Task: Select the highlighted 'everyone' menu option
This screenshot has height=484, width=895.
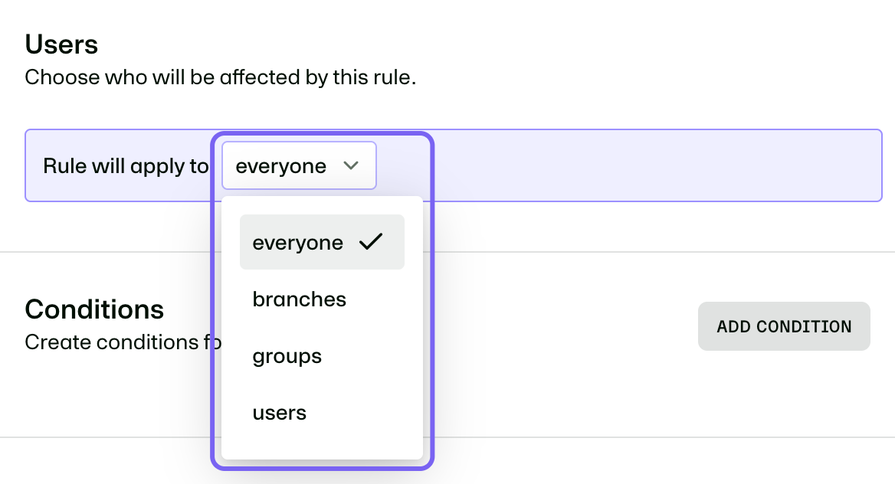Action: 322,242
